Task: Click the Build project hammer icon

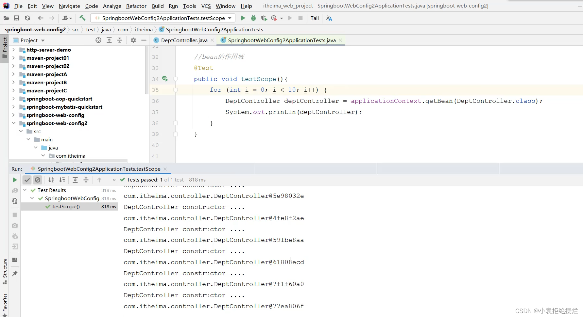Action: coord(82,18)
